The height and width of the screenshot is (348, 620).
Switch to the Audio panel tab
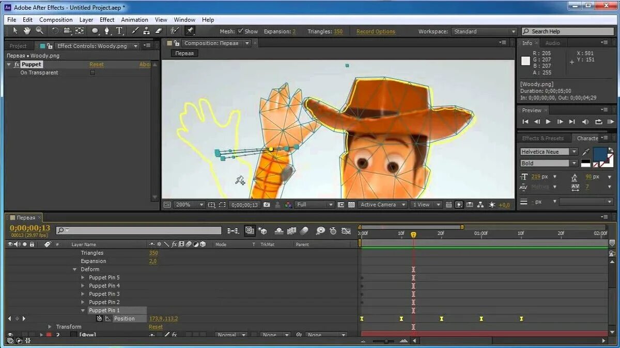552,43
